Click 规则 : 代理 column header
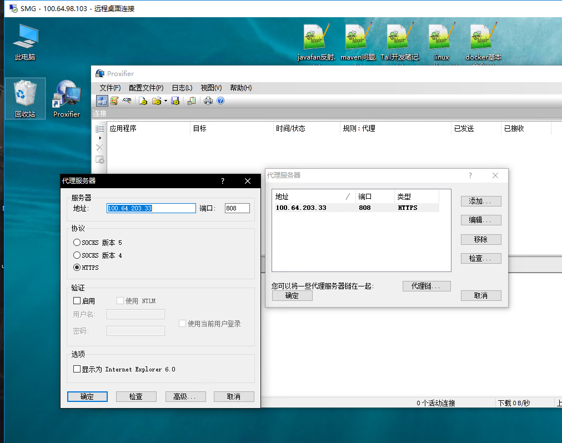This screenshot has width=562, height=443. click(395, 128)
